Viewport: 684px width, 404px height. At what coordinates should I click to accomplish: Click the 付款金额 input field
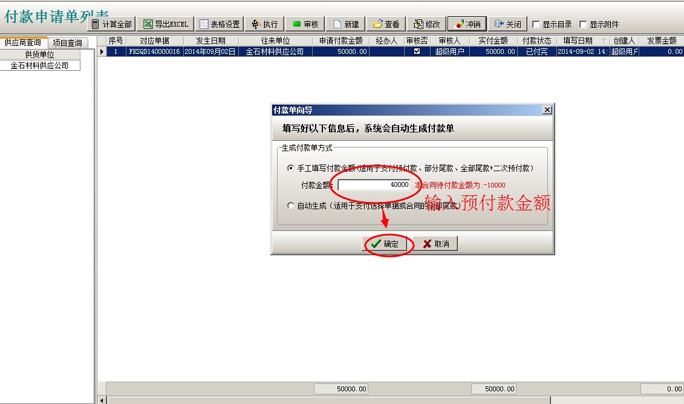pyautogui.click(x=374, y=185)
